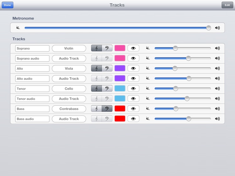Image resolution: width=235 pixels, height=176 pixels.
Task: Toggle visibility eye of Bass audio track
Action: pos(133,119)
